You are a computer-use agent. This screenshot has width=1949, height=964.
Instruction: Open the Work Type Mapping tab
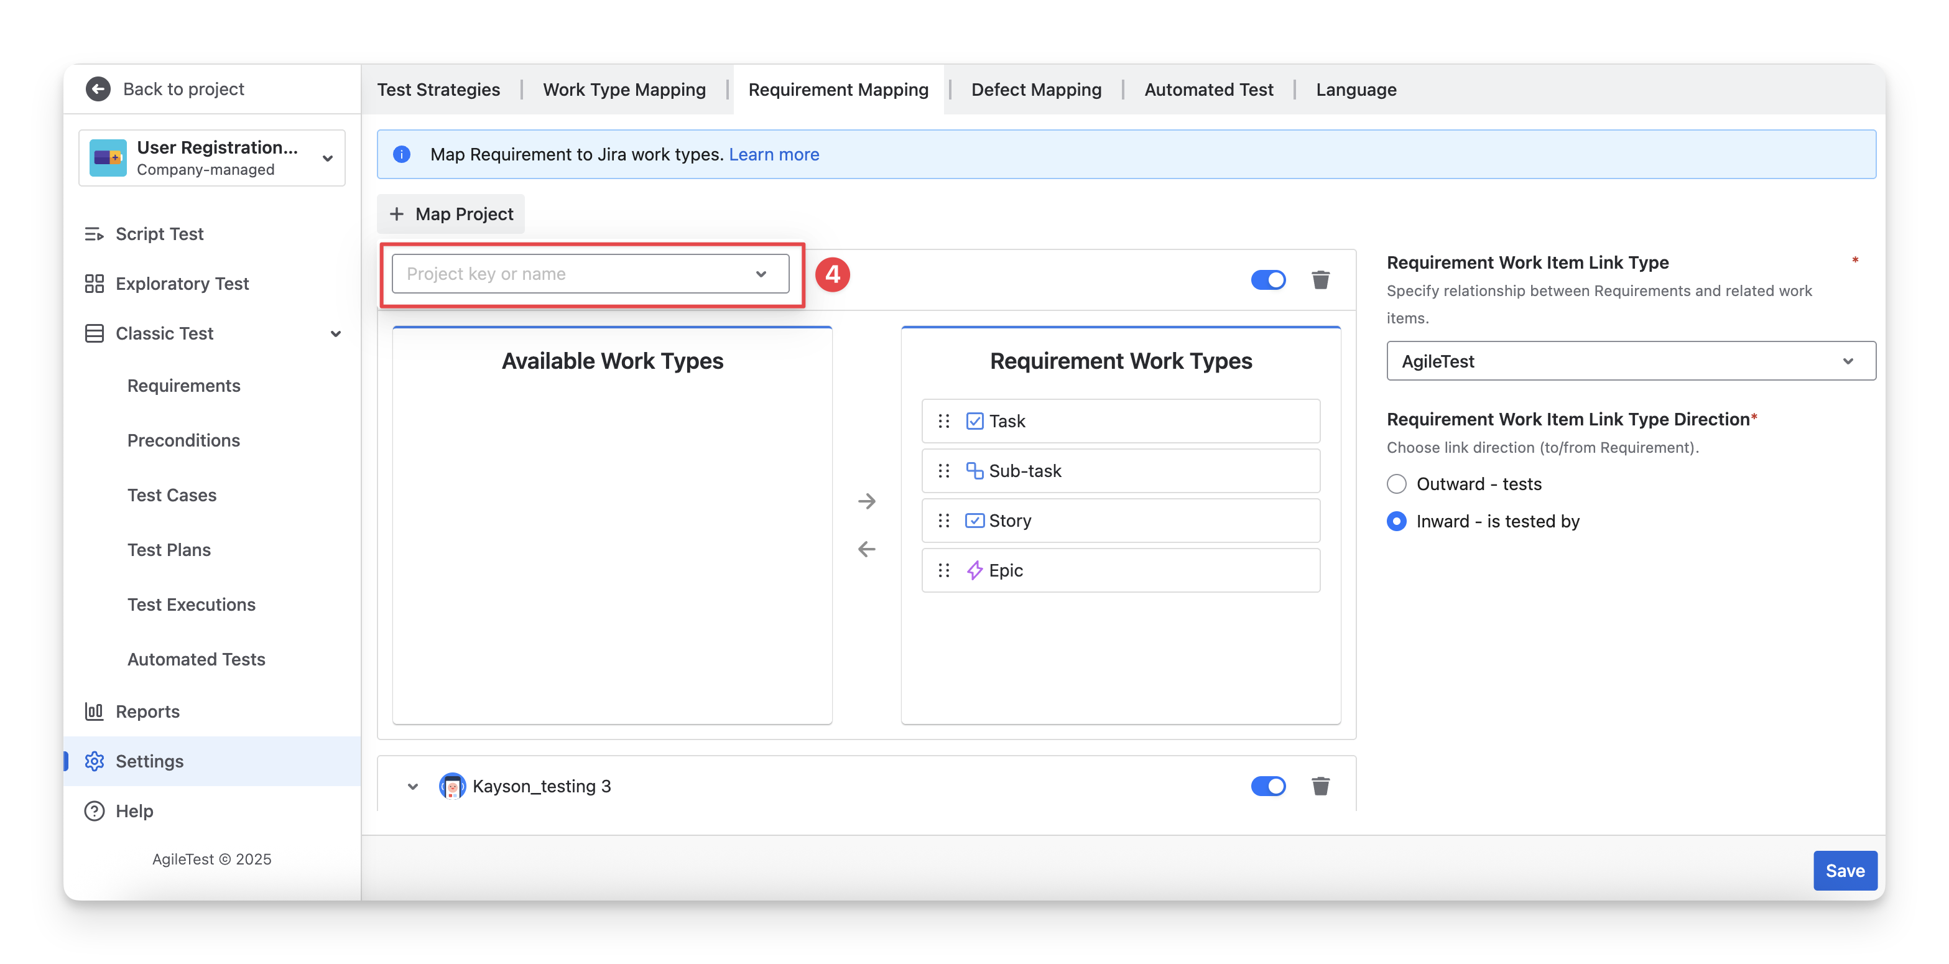624,90
